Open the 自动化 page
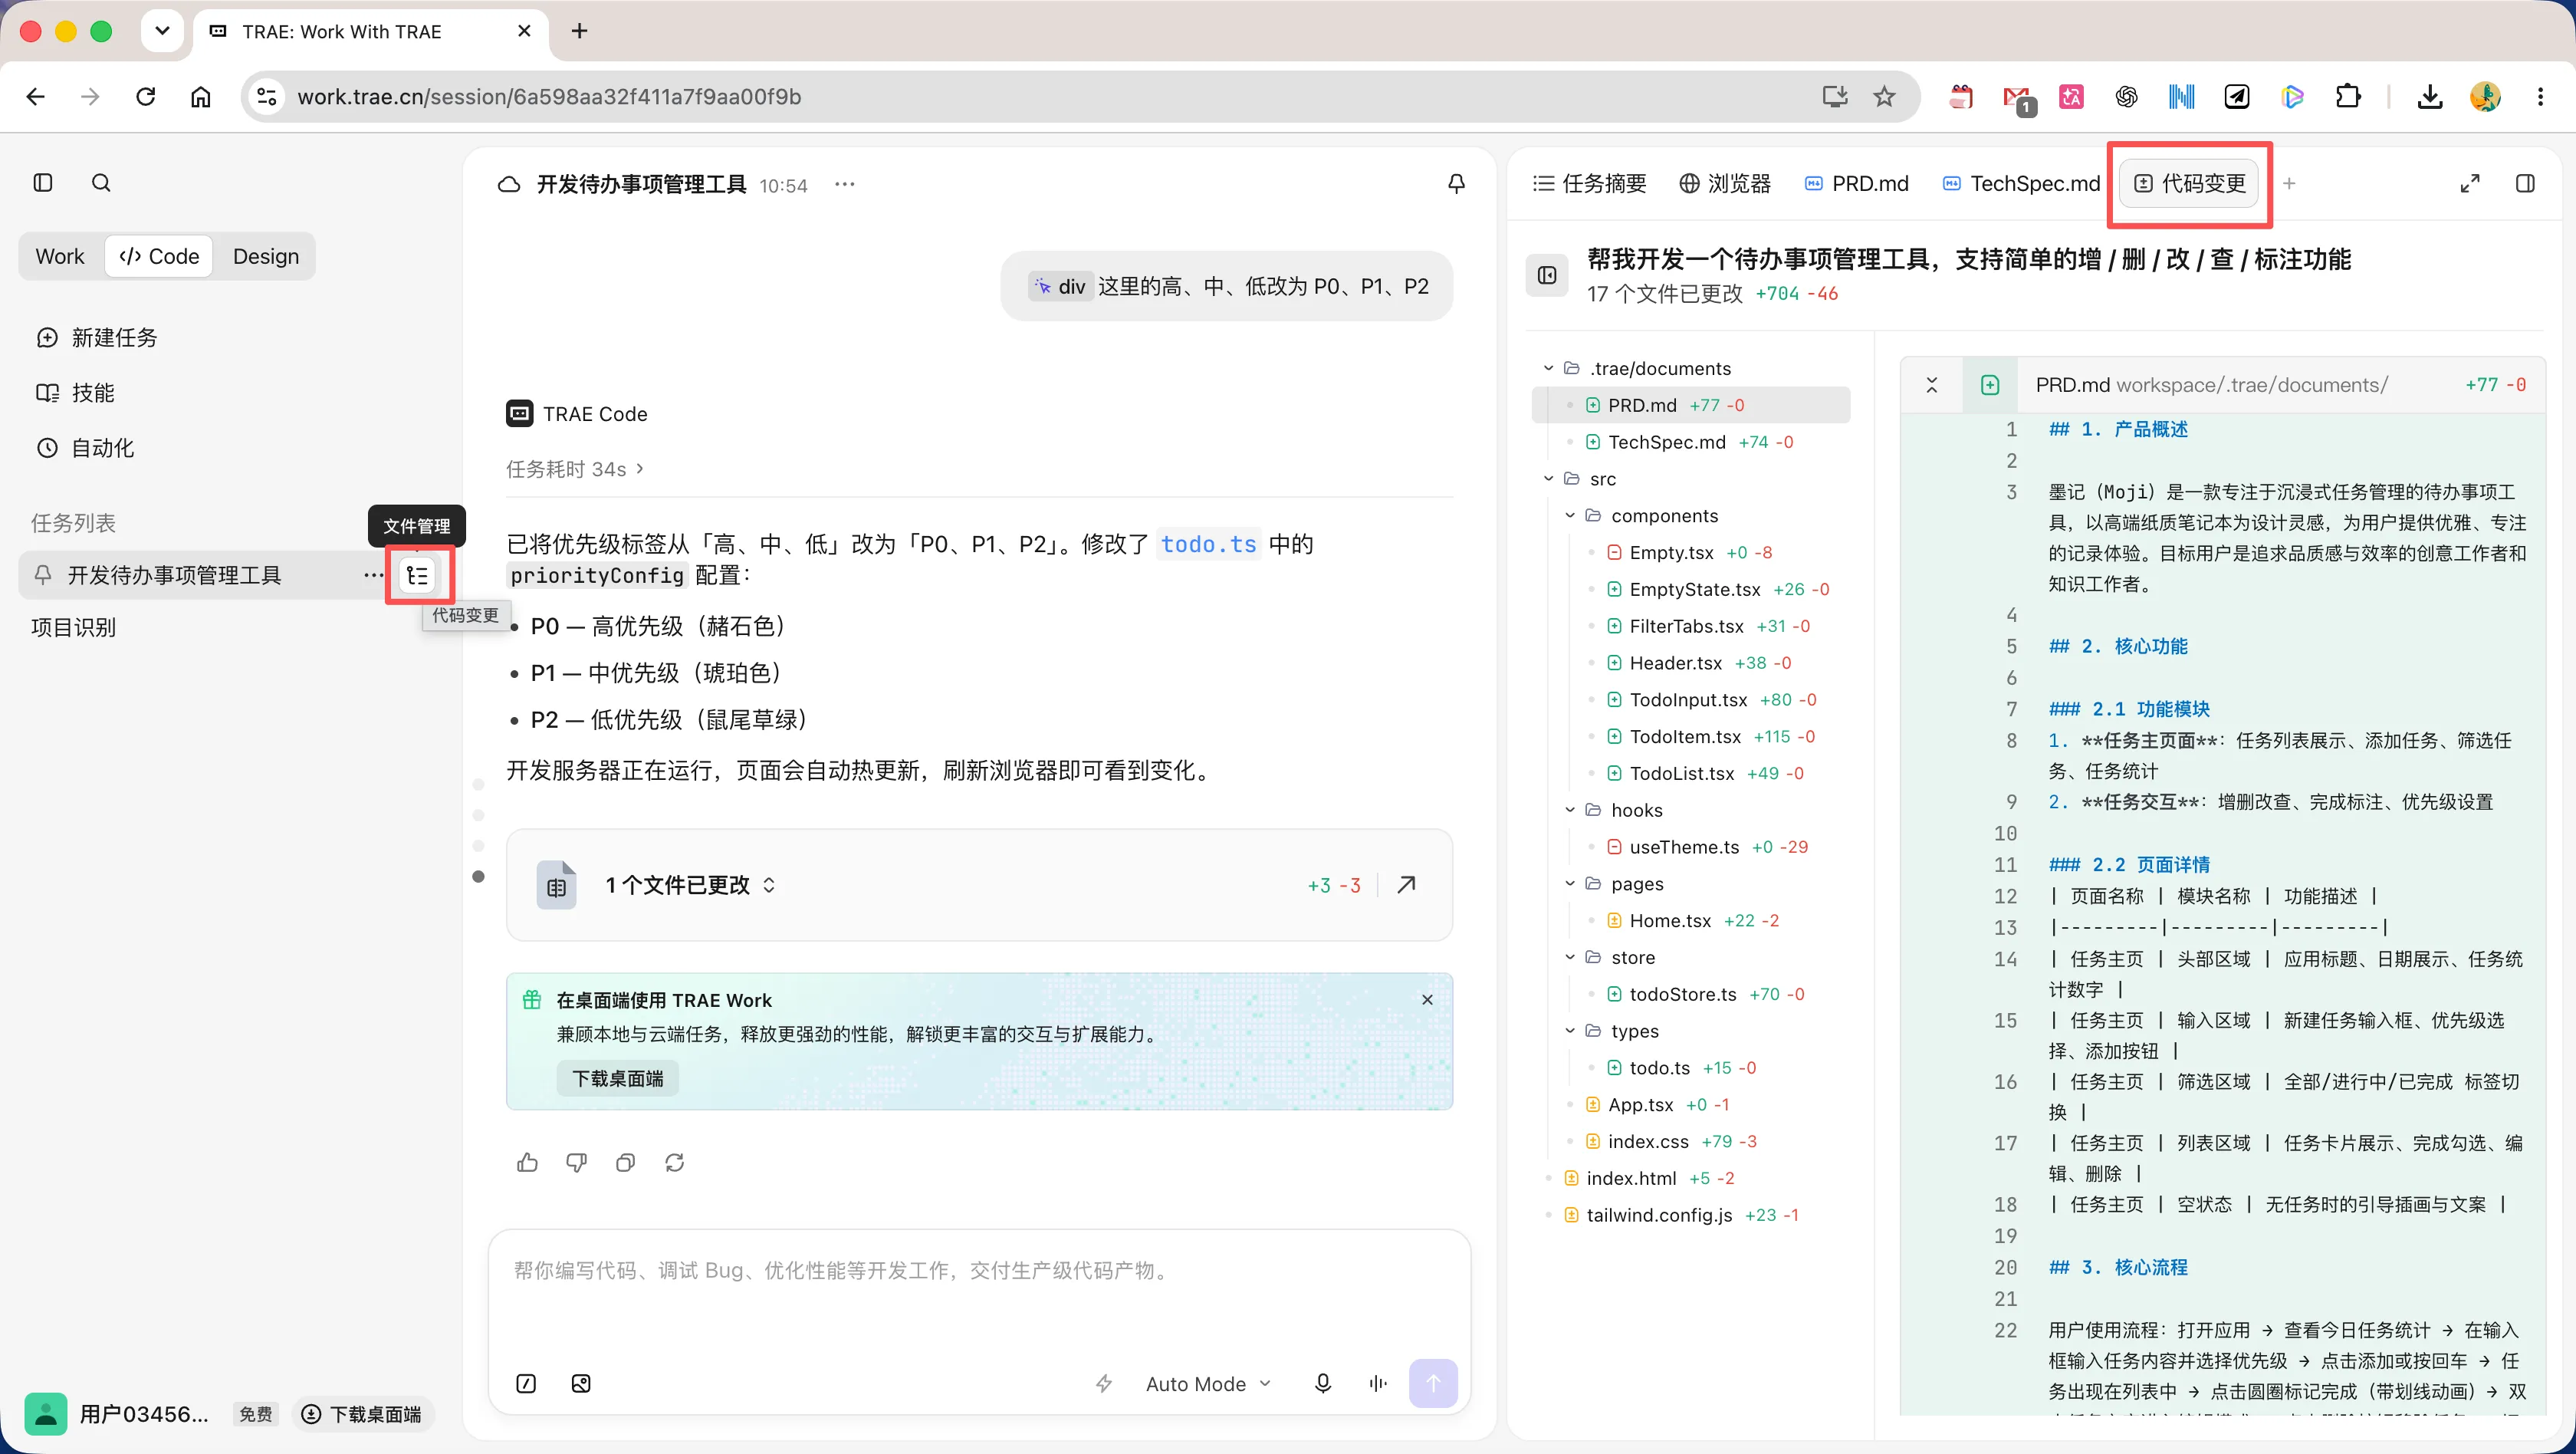 [x=86, y=448]
